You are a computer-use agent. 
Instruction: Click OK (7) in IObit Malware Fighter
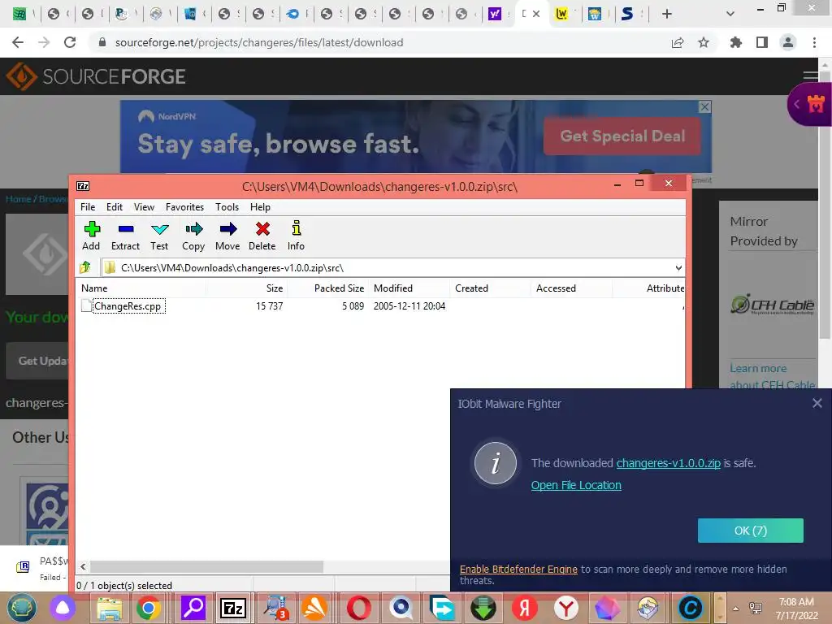click(x=750, y=531)
